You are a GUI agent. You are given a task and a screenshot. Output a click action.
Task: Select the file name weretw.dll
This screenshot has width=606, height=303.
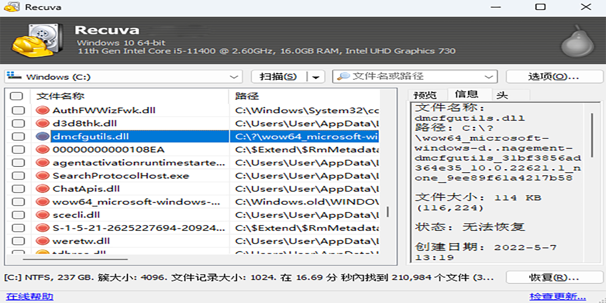pyautogui.click(x=81, y=241)
